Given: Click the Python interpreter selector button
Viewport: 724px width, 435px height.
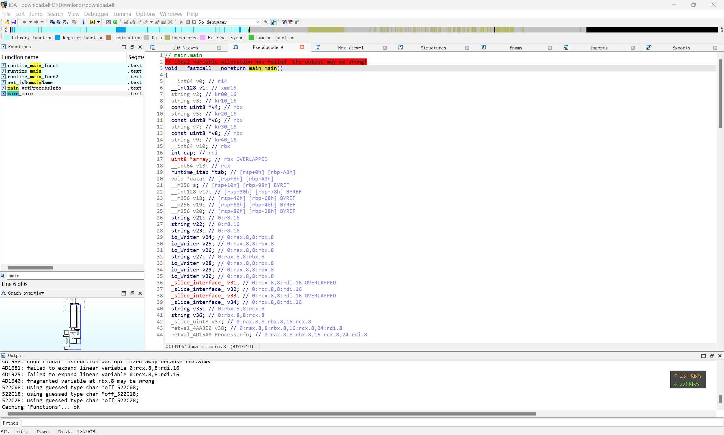Looking at the screenshot, I should pyautogui.click(x=10, y=423).
